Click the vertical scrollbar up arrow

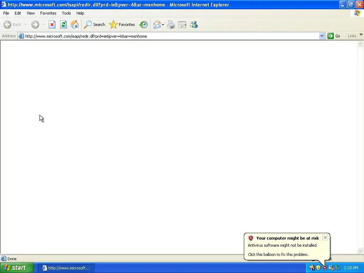click(360, 44)
